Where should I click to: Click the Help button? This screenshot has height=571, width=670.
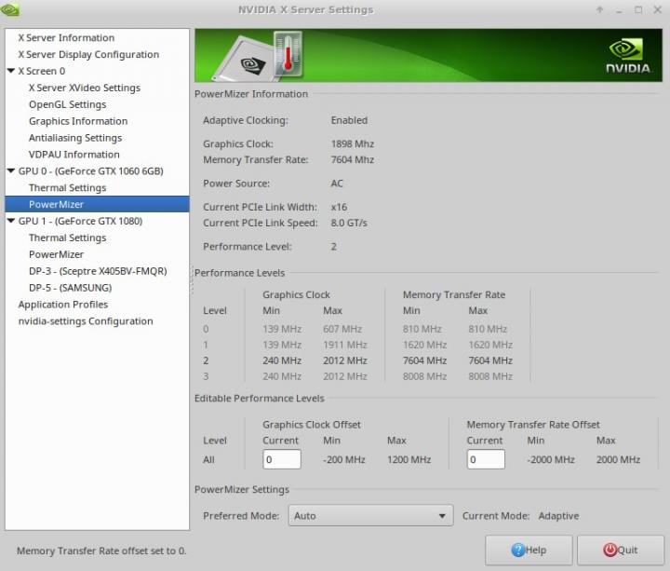[529, 551]
